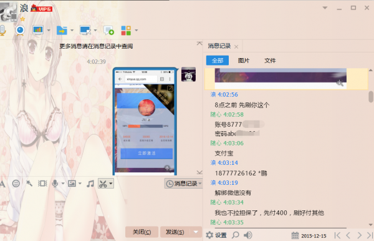Click the music note share icon

(90, 184)
